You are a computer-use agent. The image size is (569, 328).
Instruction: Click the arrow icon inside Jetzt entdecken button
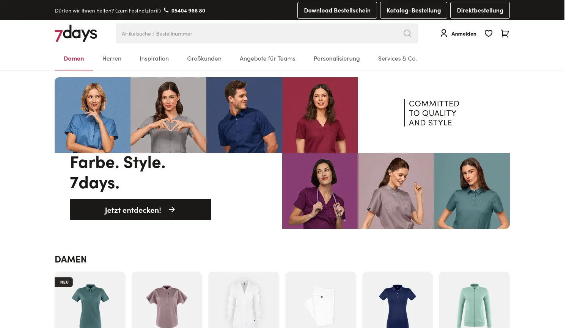point(172,209)
